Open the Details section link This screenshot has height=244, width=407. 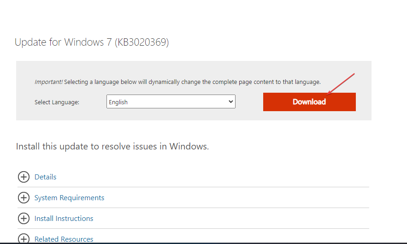[x=45, y=177]
